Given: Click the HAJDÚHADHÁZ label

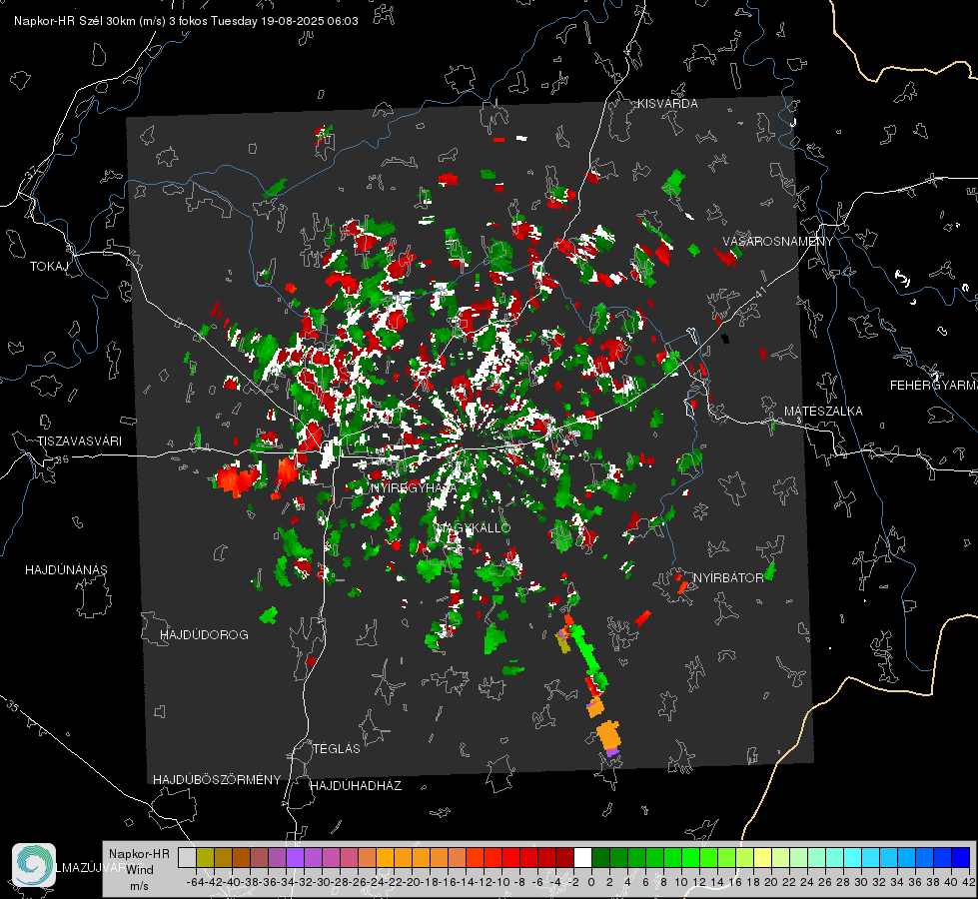Looking at the screenshot, I should click(356, 786).
